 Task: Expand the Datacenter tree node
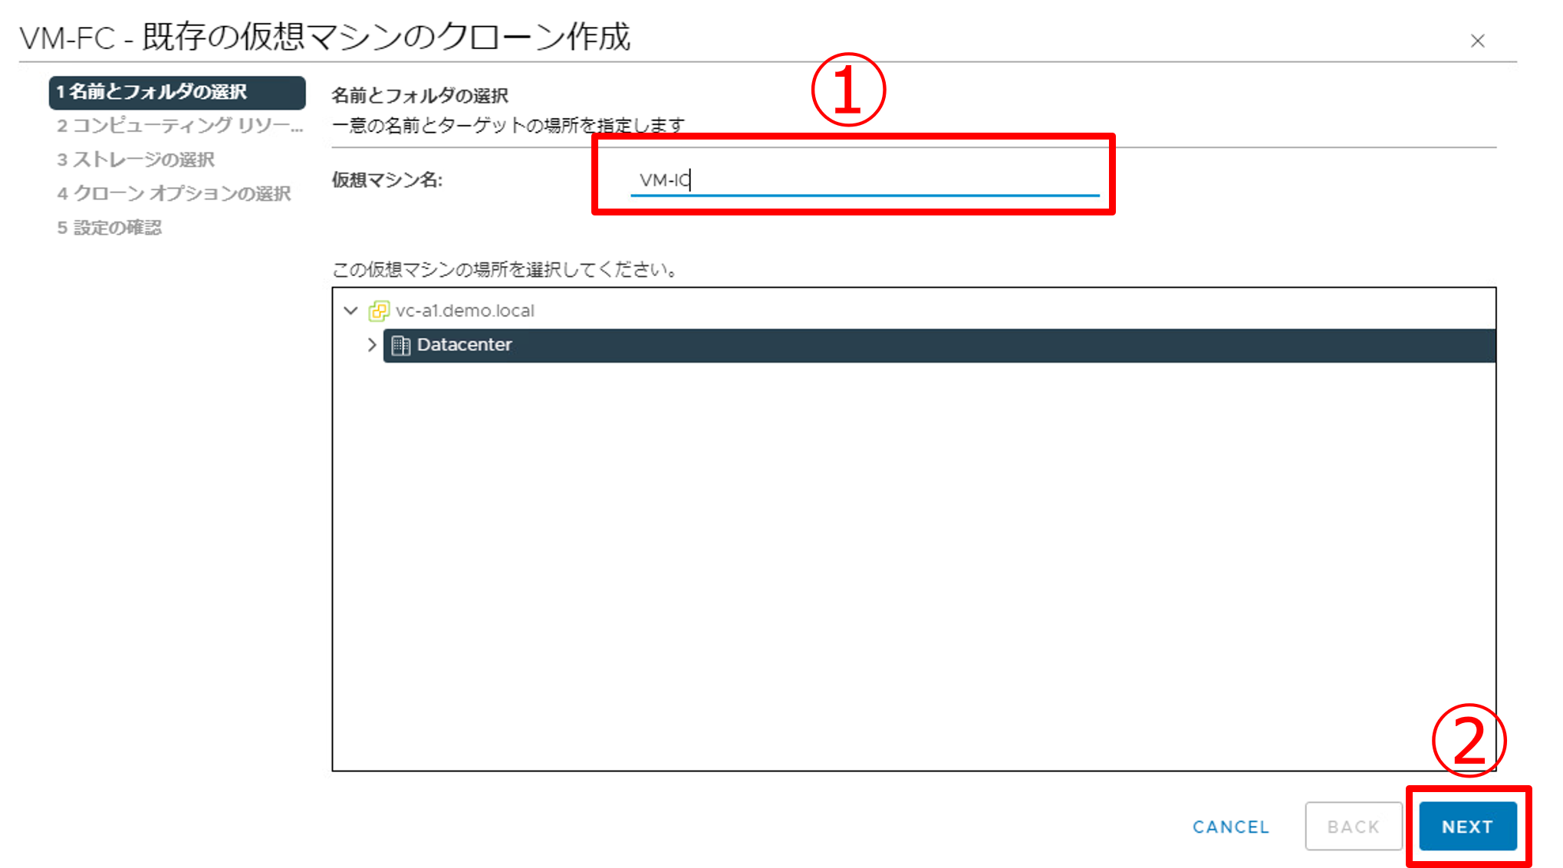click(x=372, y=345)
